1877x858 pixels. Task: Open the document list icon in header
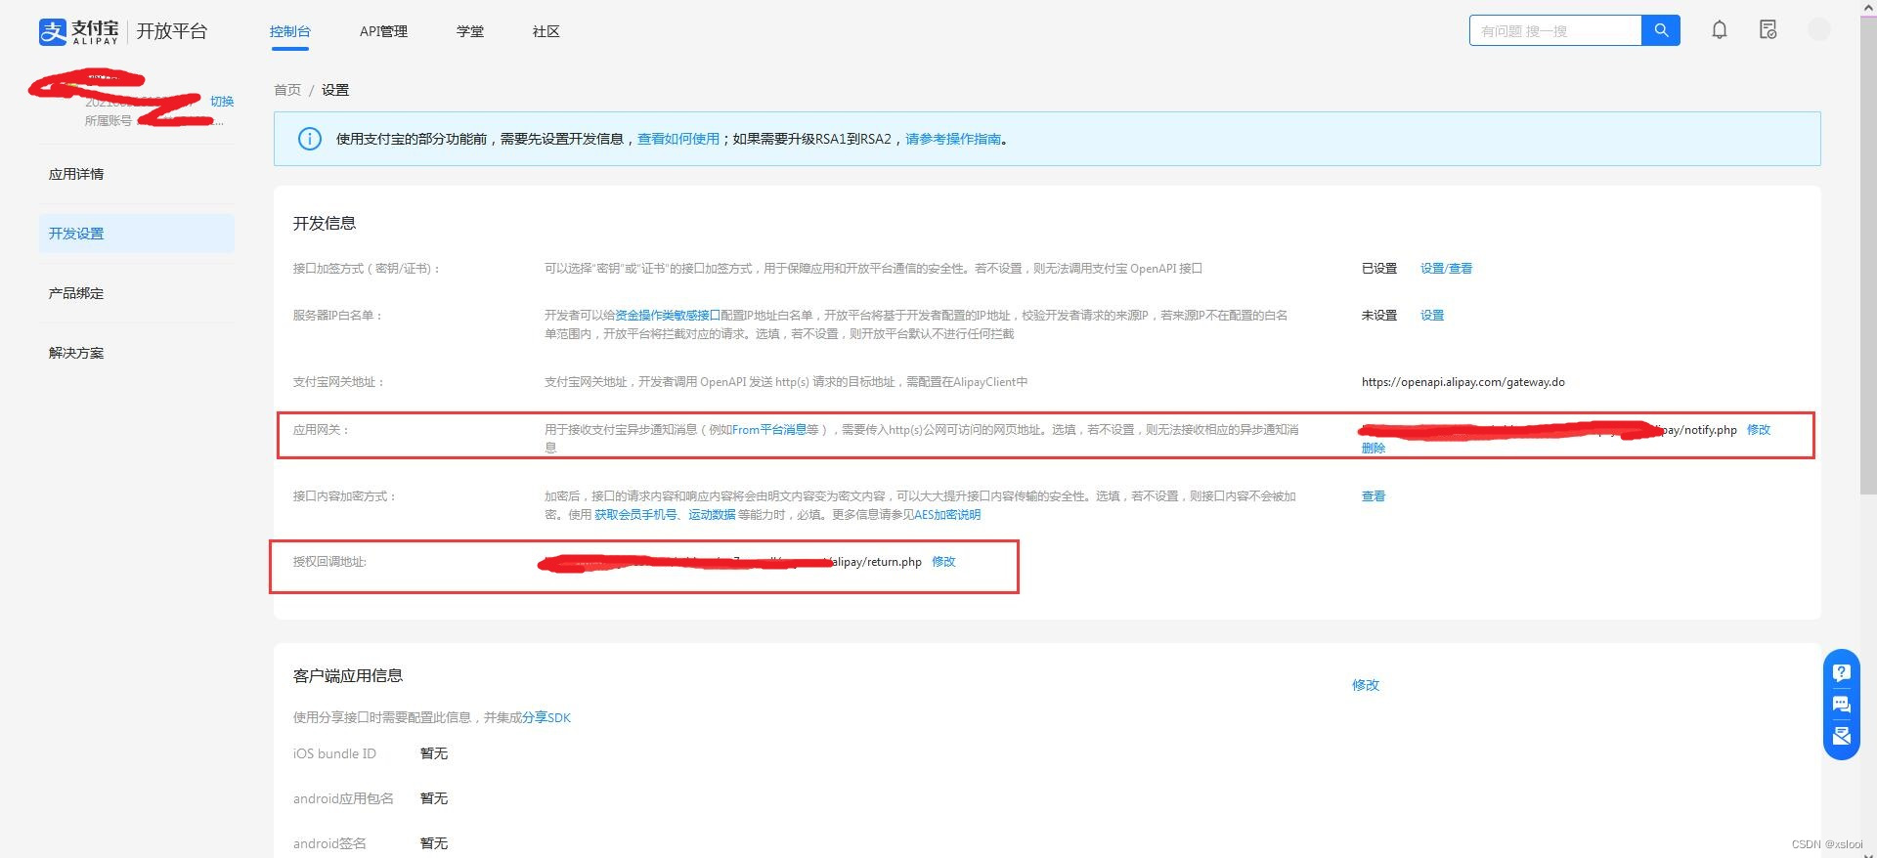pos(1768,30)
